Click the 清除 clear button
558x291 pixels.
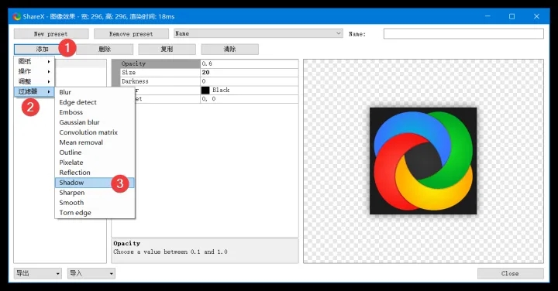(229, 49)
